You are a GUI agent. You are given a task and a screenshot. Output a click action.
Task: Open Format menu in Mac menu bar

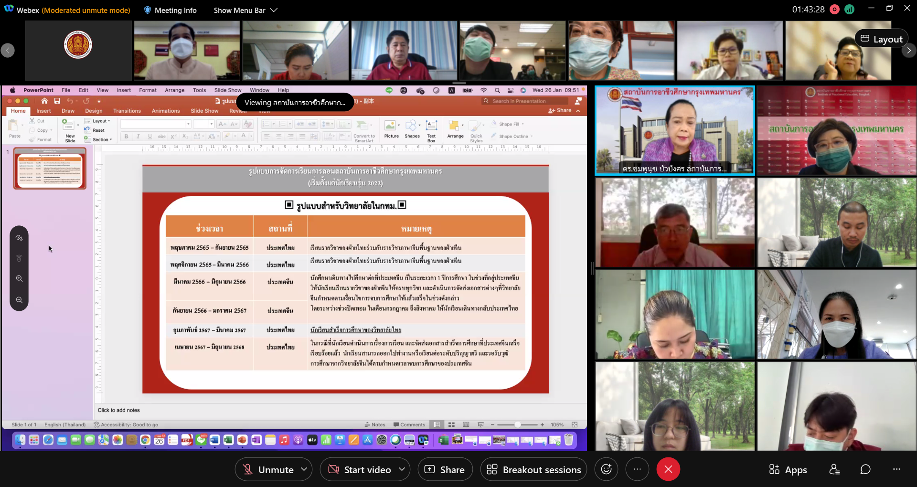pos(148,90)
